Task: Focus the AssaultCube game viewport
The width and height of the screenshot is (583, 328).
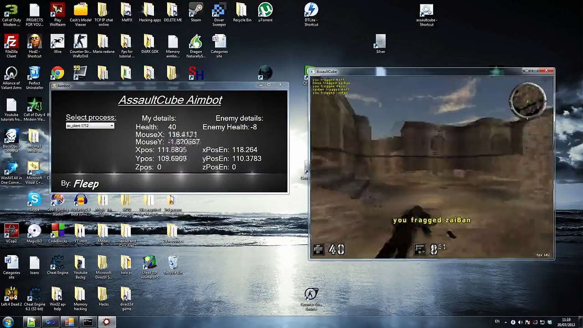Action: 432,167
